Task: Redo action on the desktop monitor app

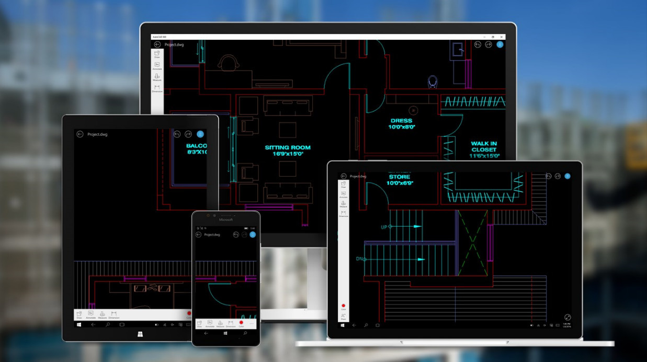Action: 489,44
